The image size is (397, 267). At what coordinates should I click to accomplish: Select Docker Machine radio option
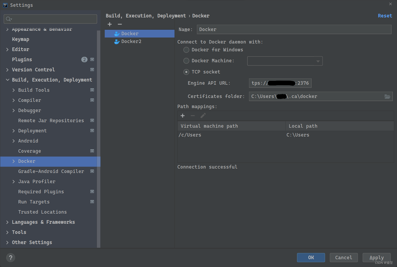coord(186,61)
